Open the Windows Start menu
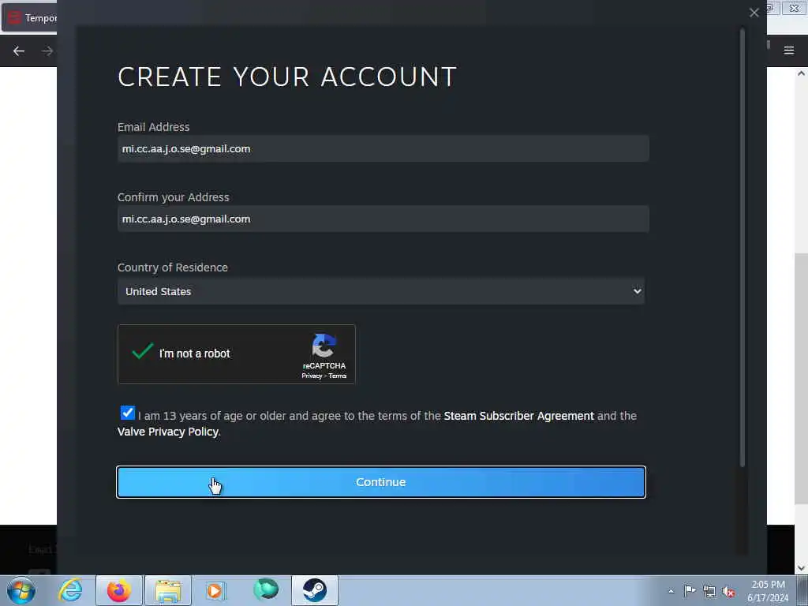Image resolution: width=808 pixels, height=606 pixels. click(21, 590)
